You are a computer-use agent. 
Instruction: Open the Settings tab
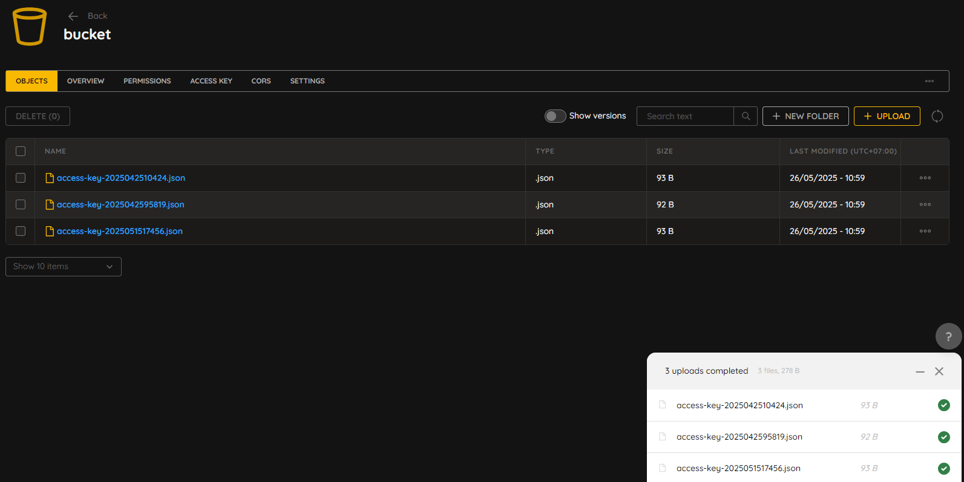(x=307, y=81)
